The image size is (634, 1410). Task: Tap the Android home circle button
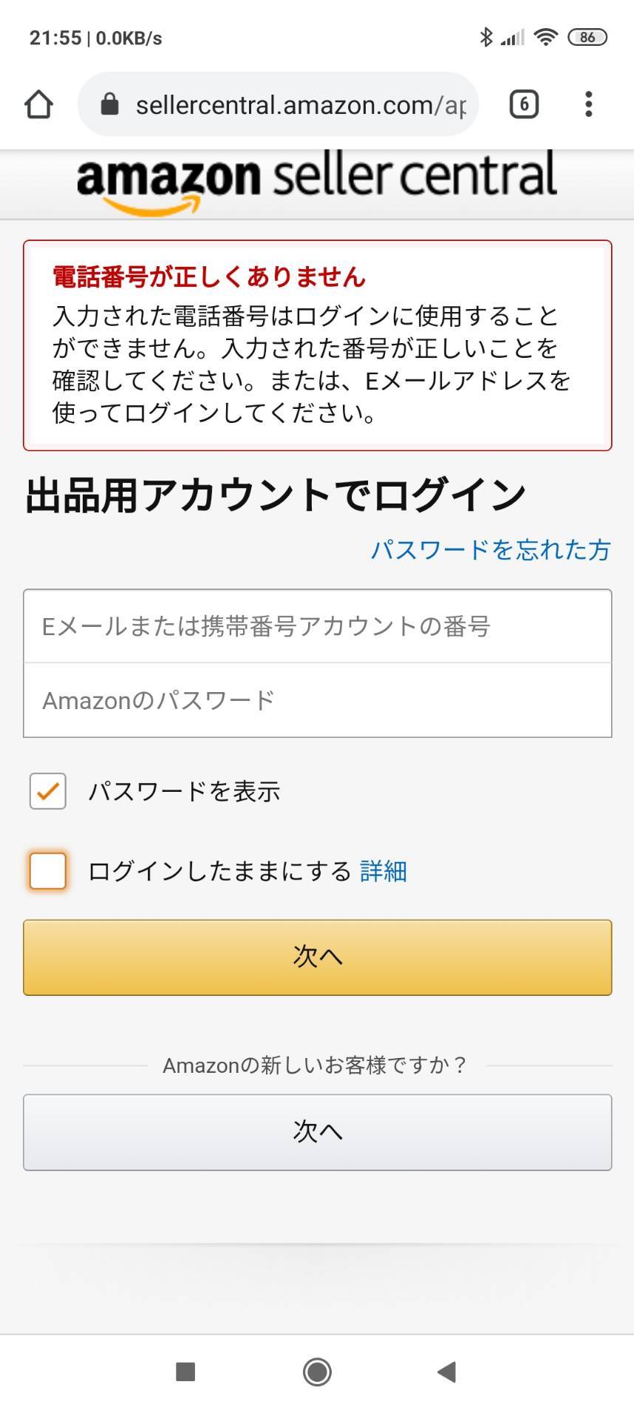317,1372
